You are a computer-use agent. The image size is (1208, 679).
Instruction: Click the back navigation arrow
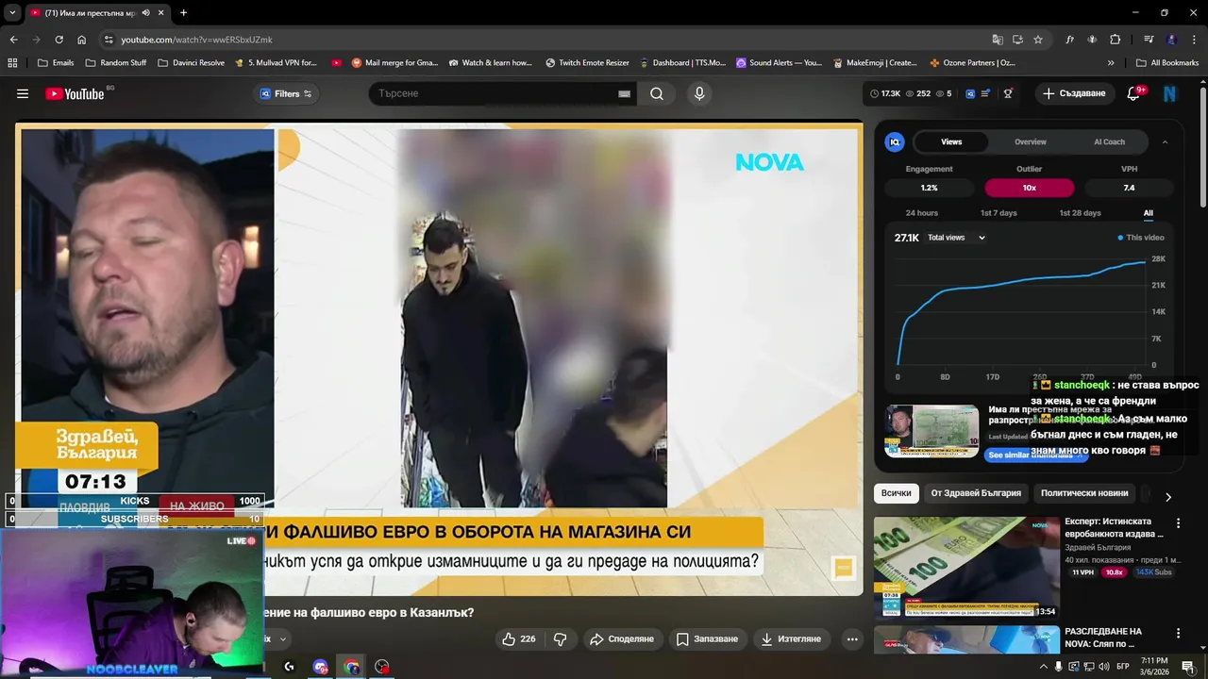[13, 40]
